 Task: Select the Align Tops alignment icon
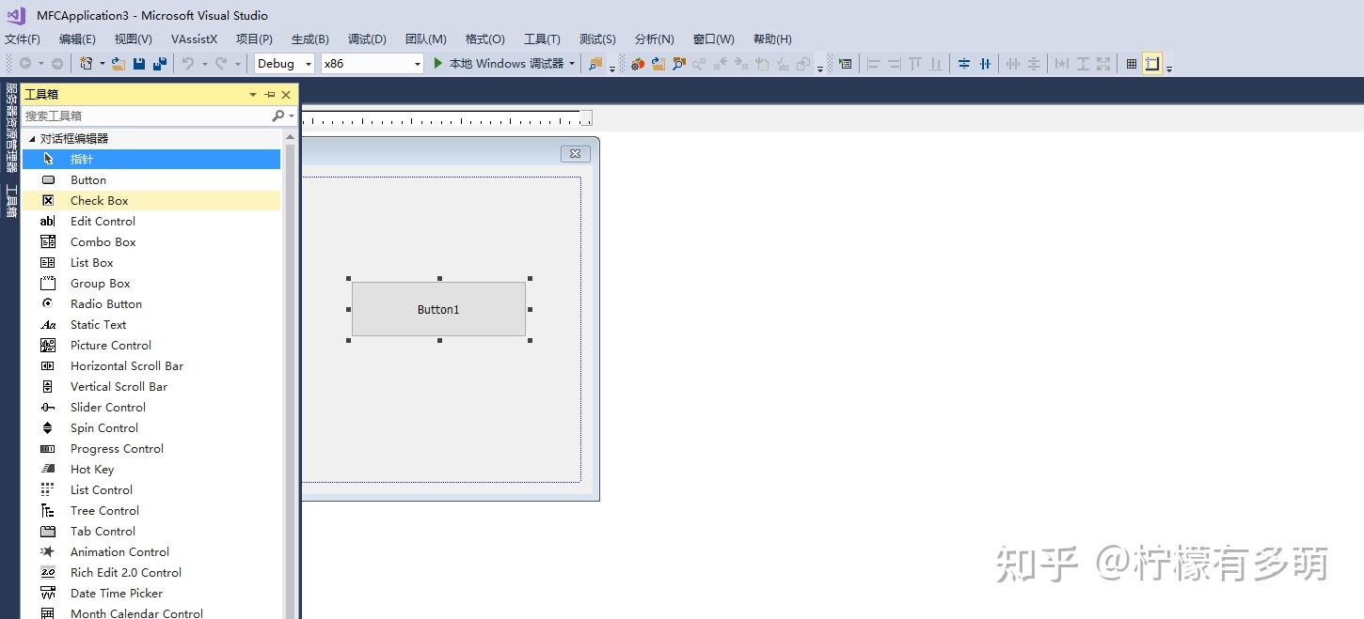pyautogui.click(x=915, y=63)
